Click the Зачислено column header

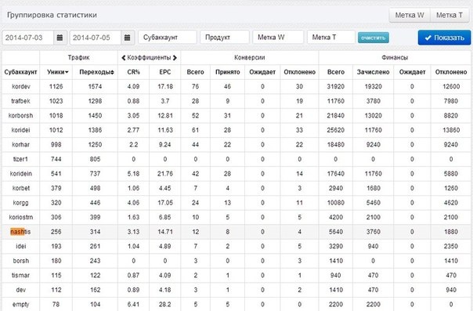tap(373, 72)
